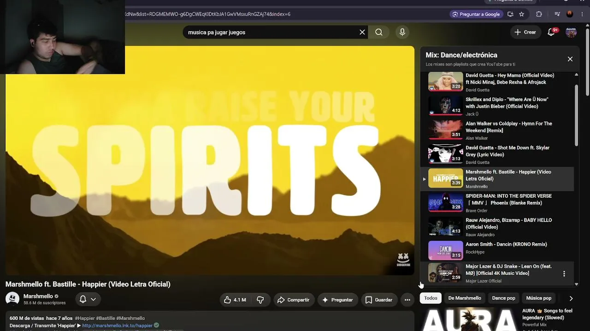Click the Marshmello subscribe watermark on video
This screenshot has height=331, width=590.
[403, 260]
